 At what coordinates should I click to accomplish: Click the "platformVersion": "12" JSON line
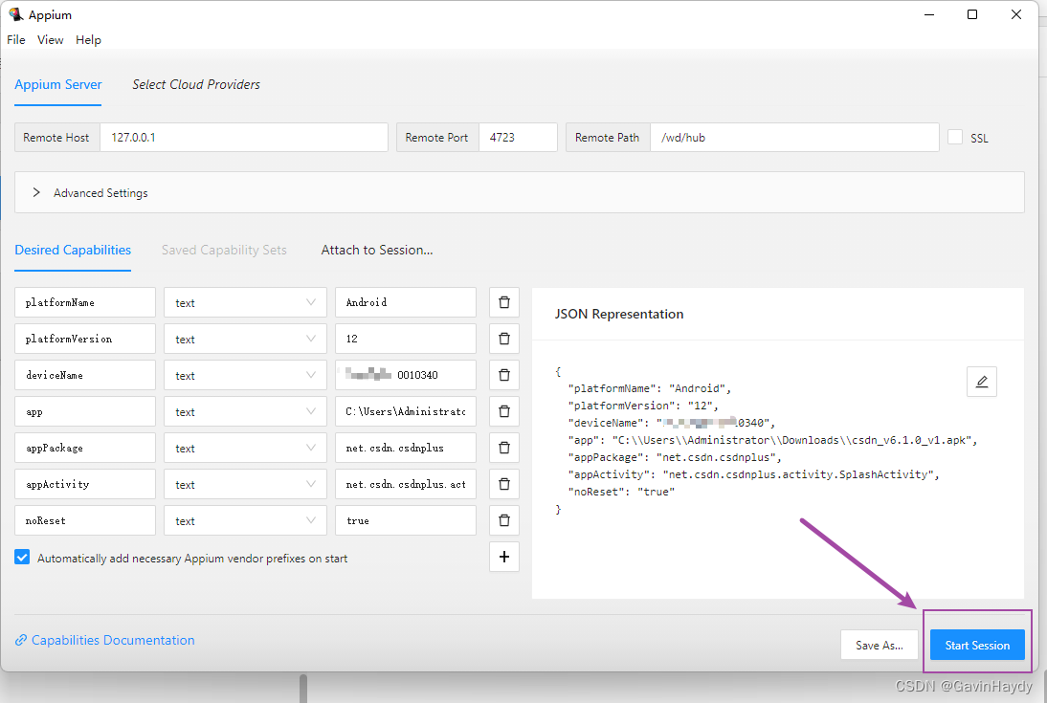[x=642, y=406]
